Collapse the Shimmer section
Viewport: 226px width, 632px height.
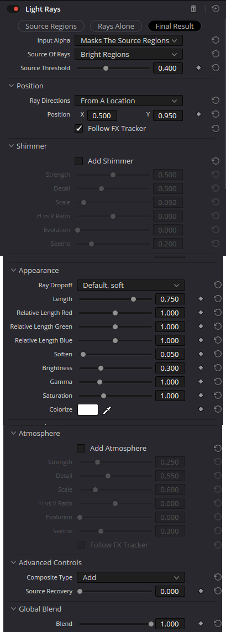pyautogui.click(x=11, y=146)
